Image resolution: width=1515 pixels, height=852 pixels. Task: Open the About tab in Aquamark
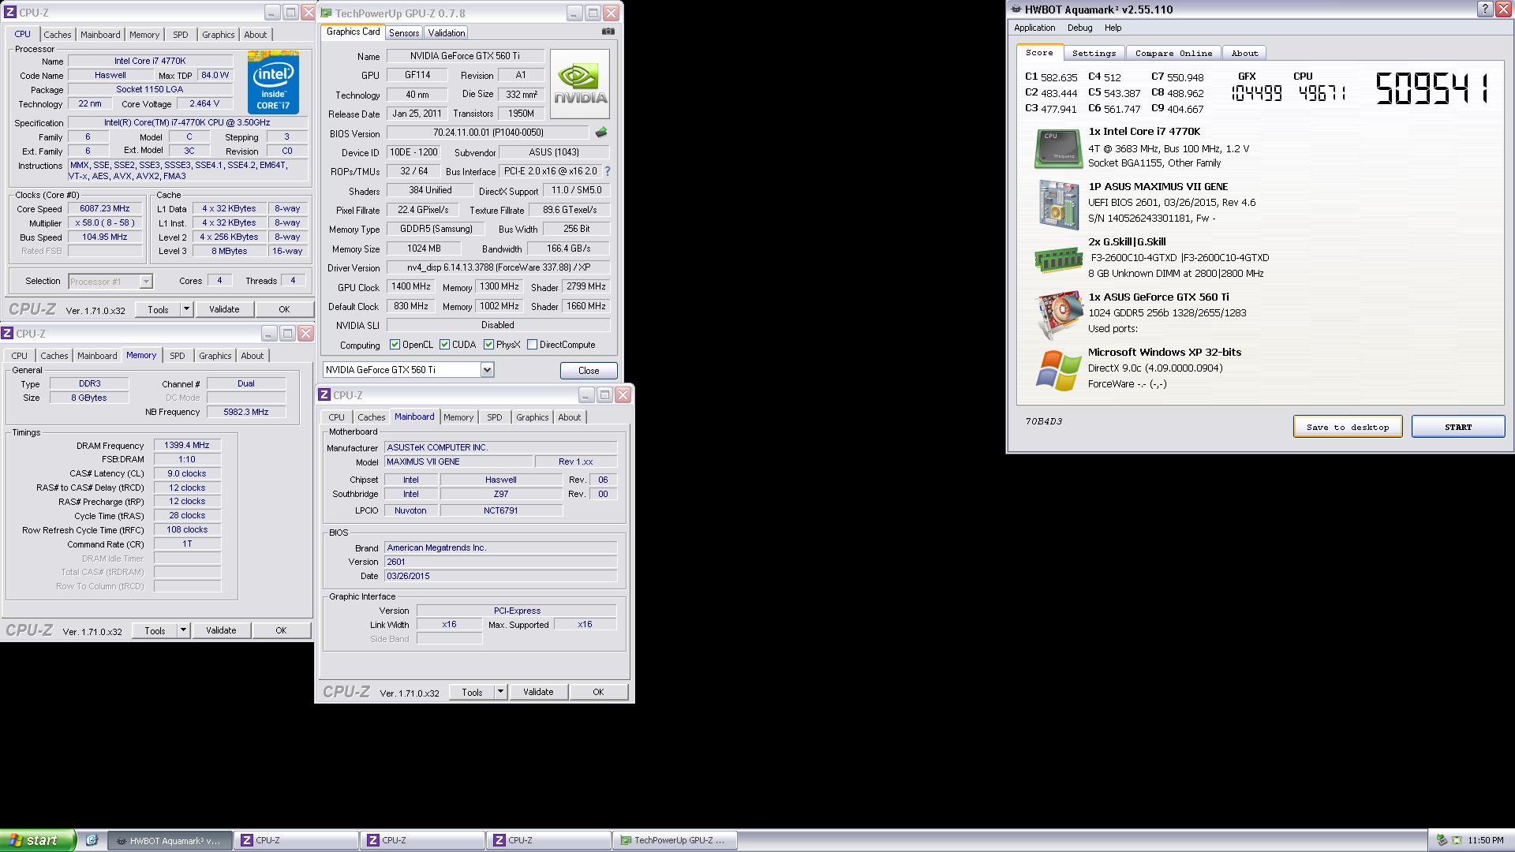tap(1244, 54)
